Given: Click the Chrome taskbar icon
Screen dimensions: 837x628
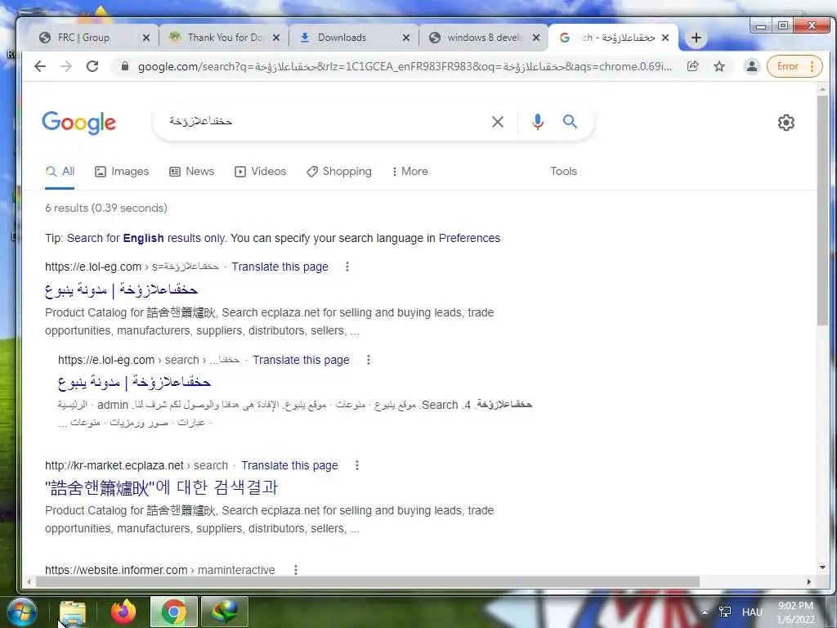Looking at the screenshot, I should click(174, 612).
